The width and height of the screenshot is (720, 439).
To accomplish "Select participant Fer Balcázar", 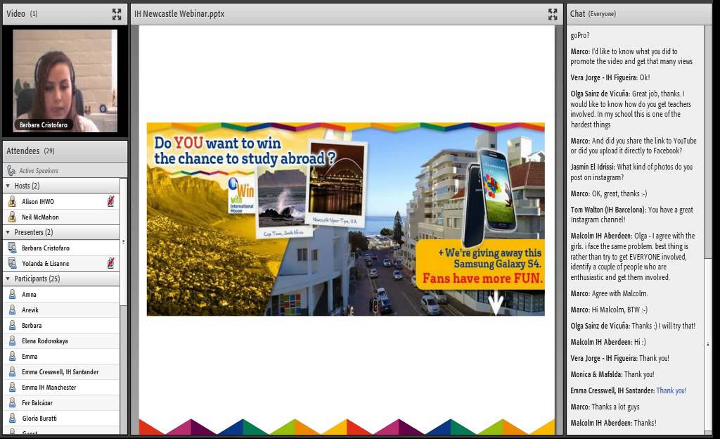I will click(62, 402).
